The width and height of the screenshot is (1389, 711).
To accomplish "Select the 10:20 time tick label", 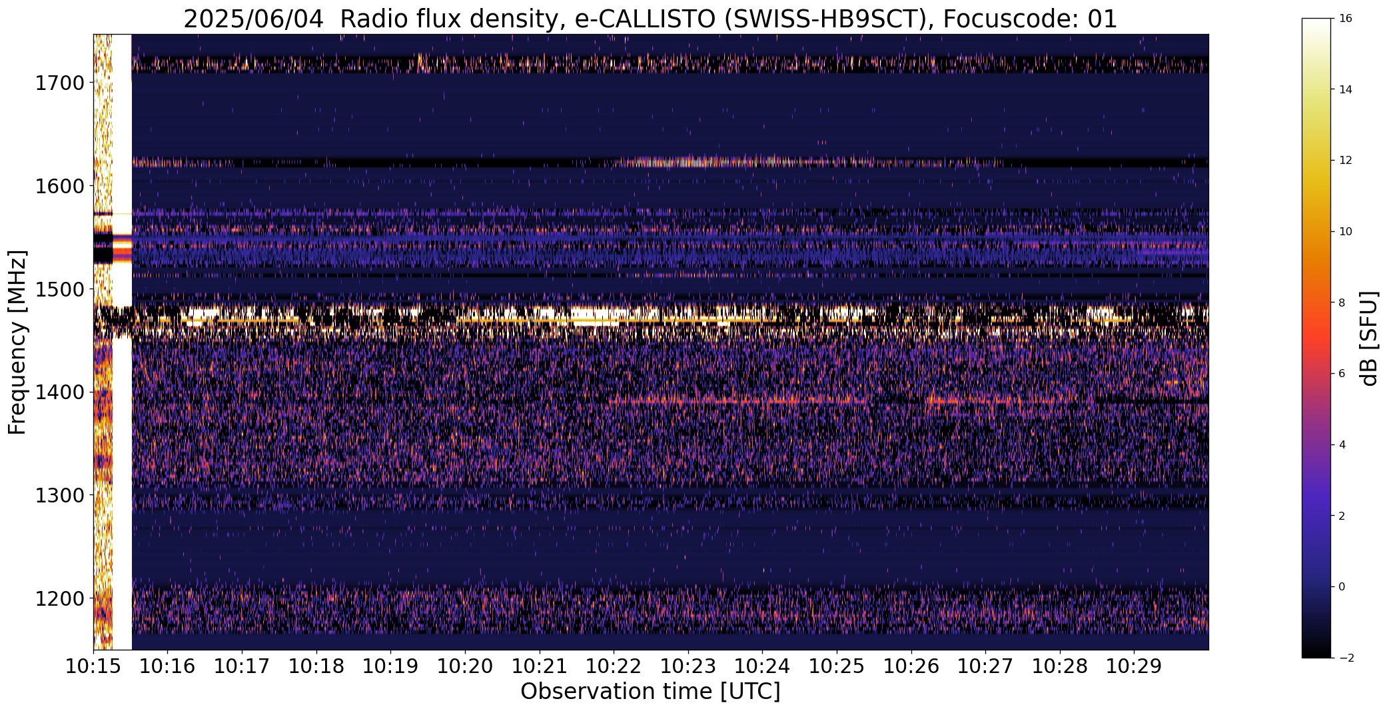I will click(x=465, y=666).
